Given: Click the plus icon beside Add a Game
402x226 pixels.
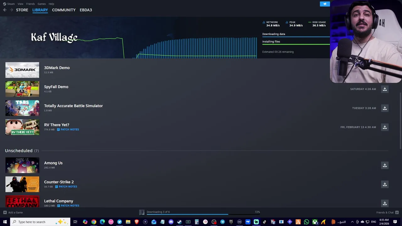Looking at the screenshot, I should 5,213.
